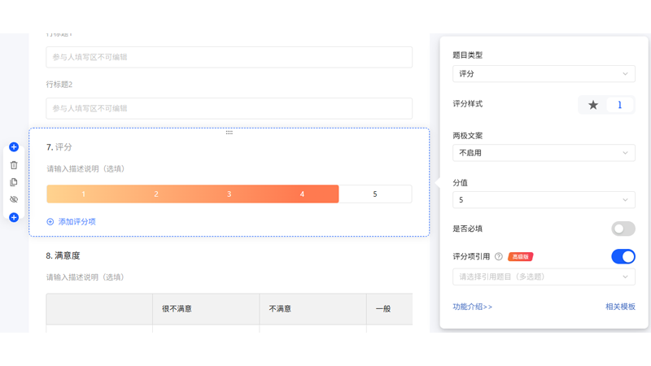Click the plus circle beside 添加评分项

pyautogui.click(x=50, y=222)
